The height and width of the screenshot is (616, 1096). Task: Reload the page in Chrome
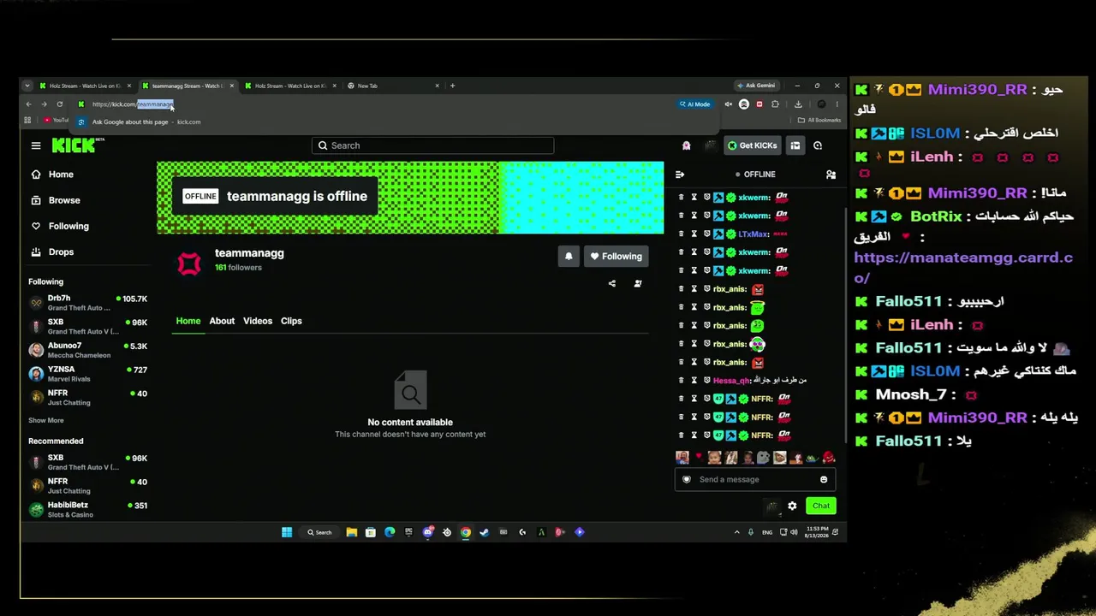(59, 104)
